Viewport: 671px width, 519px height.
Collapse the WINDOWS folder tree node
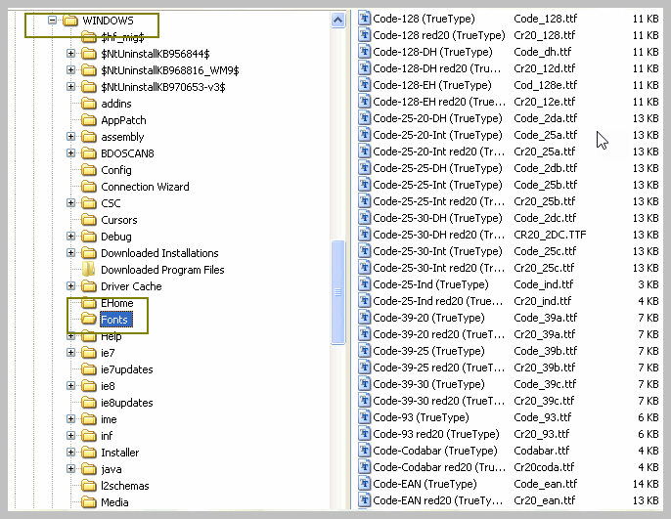pyautogui.click(x=54, y=20)
